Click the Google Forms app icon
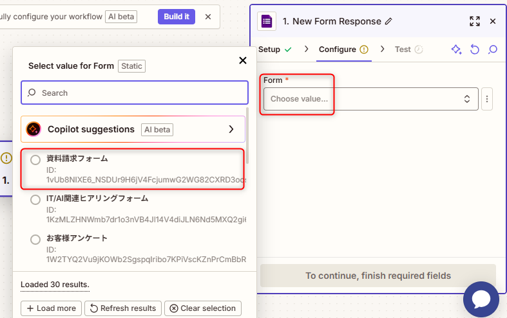This screenshot has height=318, width=507. 267,21
